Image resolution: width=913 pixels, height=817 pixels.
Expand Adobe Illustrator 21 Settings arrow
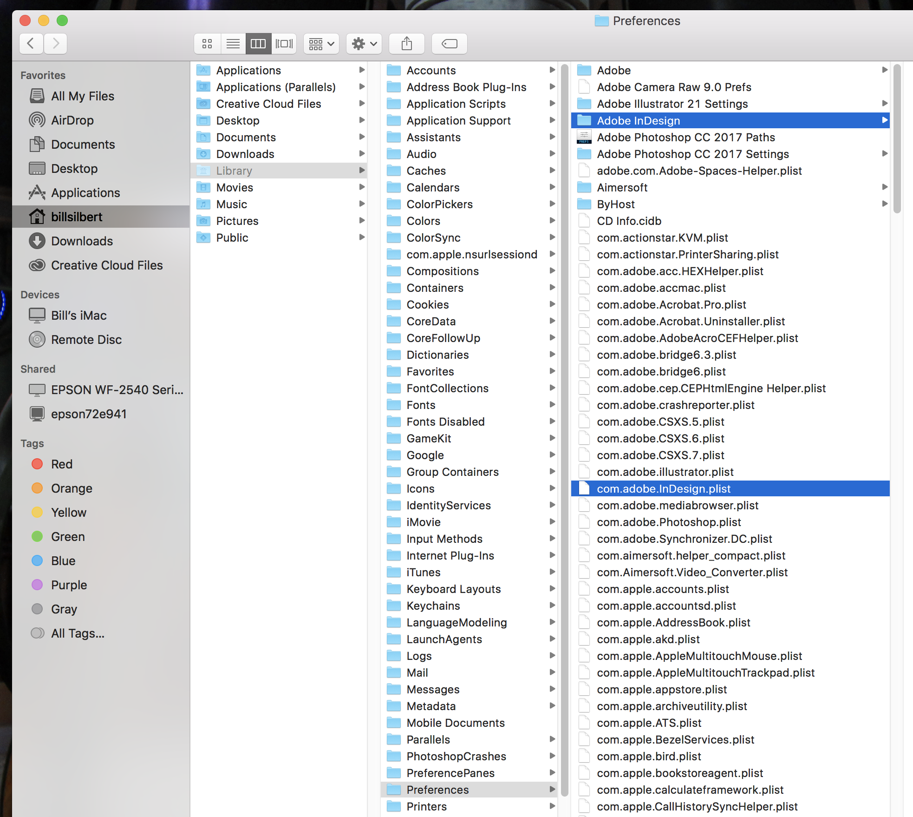(x=885, y=103)
